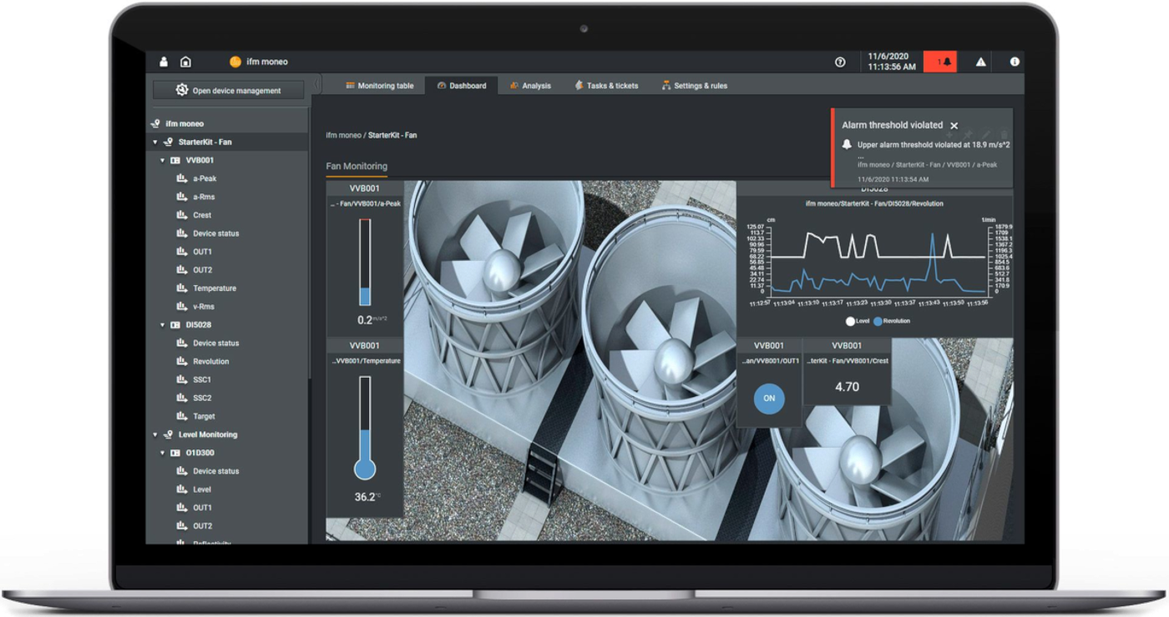Collapse the sidebar using the chevron arrow
The image size is (1169, 617).
pos(316,84)
